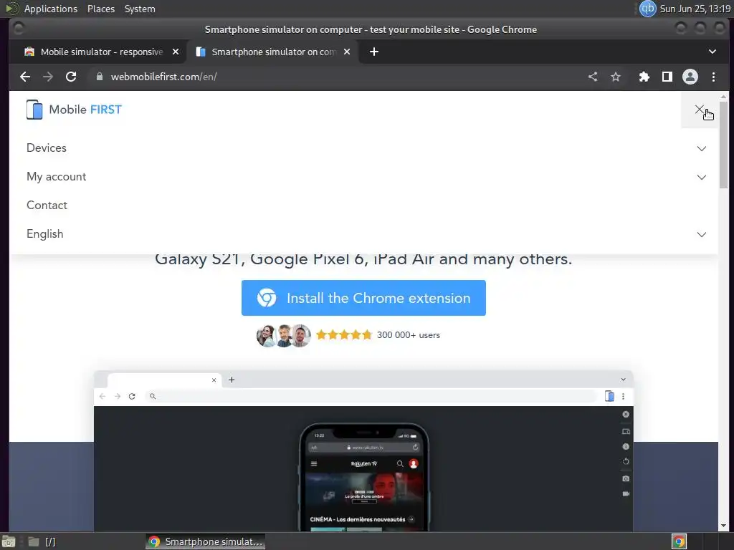Click the Mobile FIRST icon in demo toolbar

click(609, 396)
